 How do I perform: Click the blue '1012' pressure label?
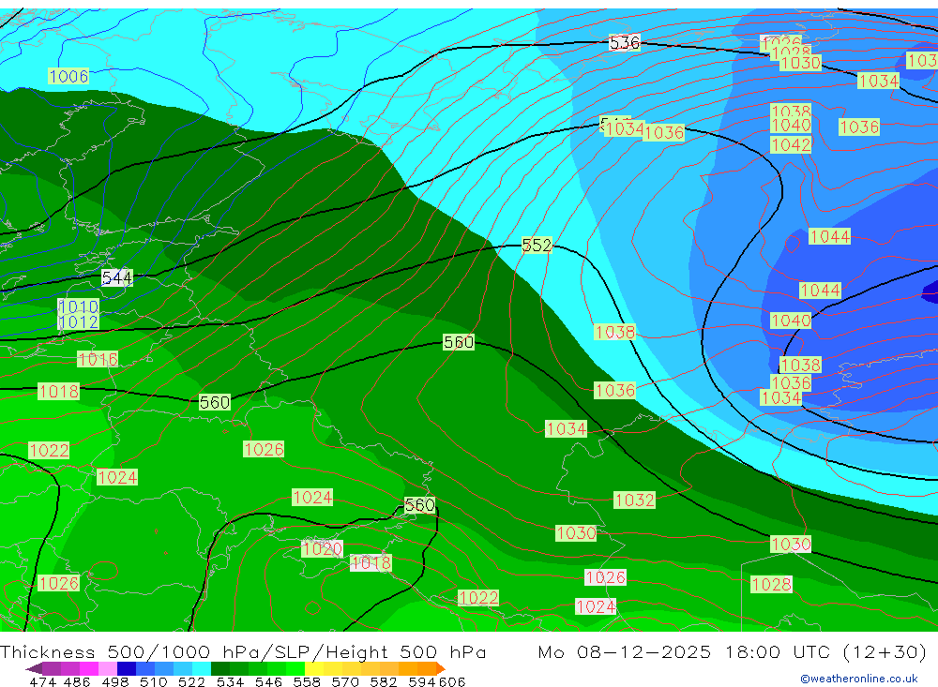[x=79, y=322]
